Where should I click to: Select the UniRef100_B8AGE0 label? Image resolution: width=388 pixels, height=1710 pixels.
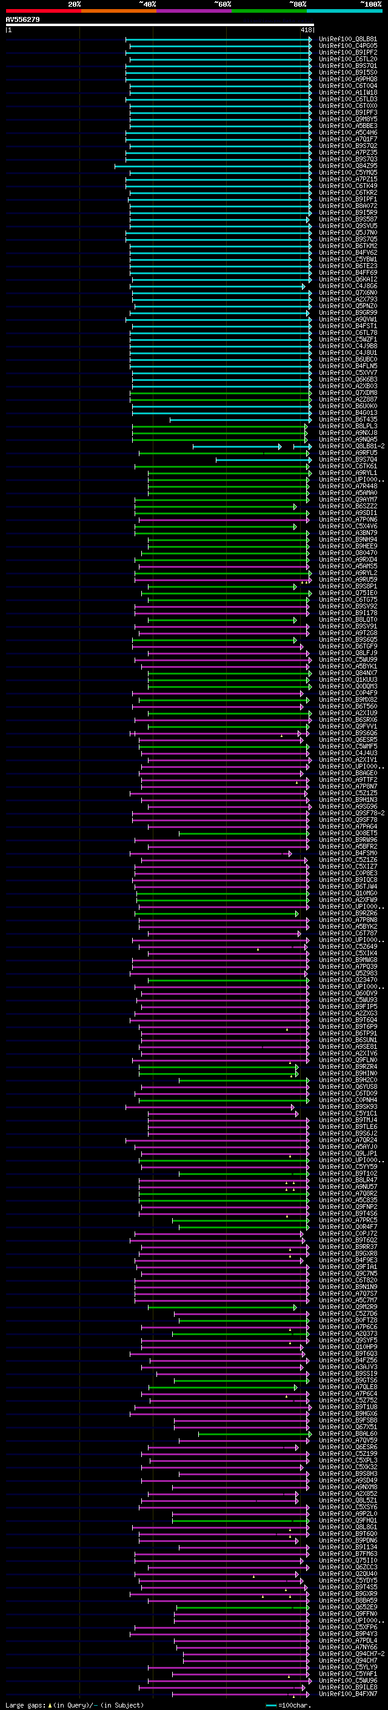point(348,773)
